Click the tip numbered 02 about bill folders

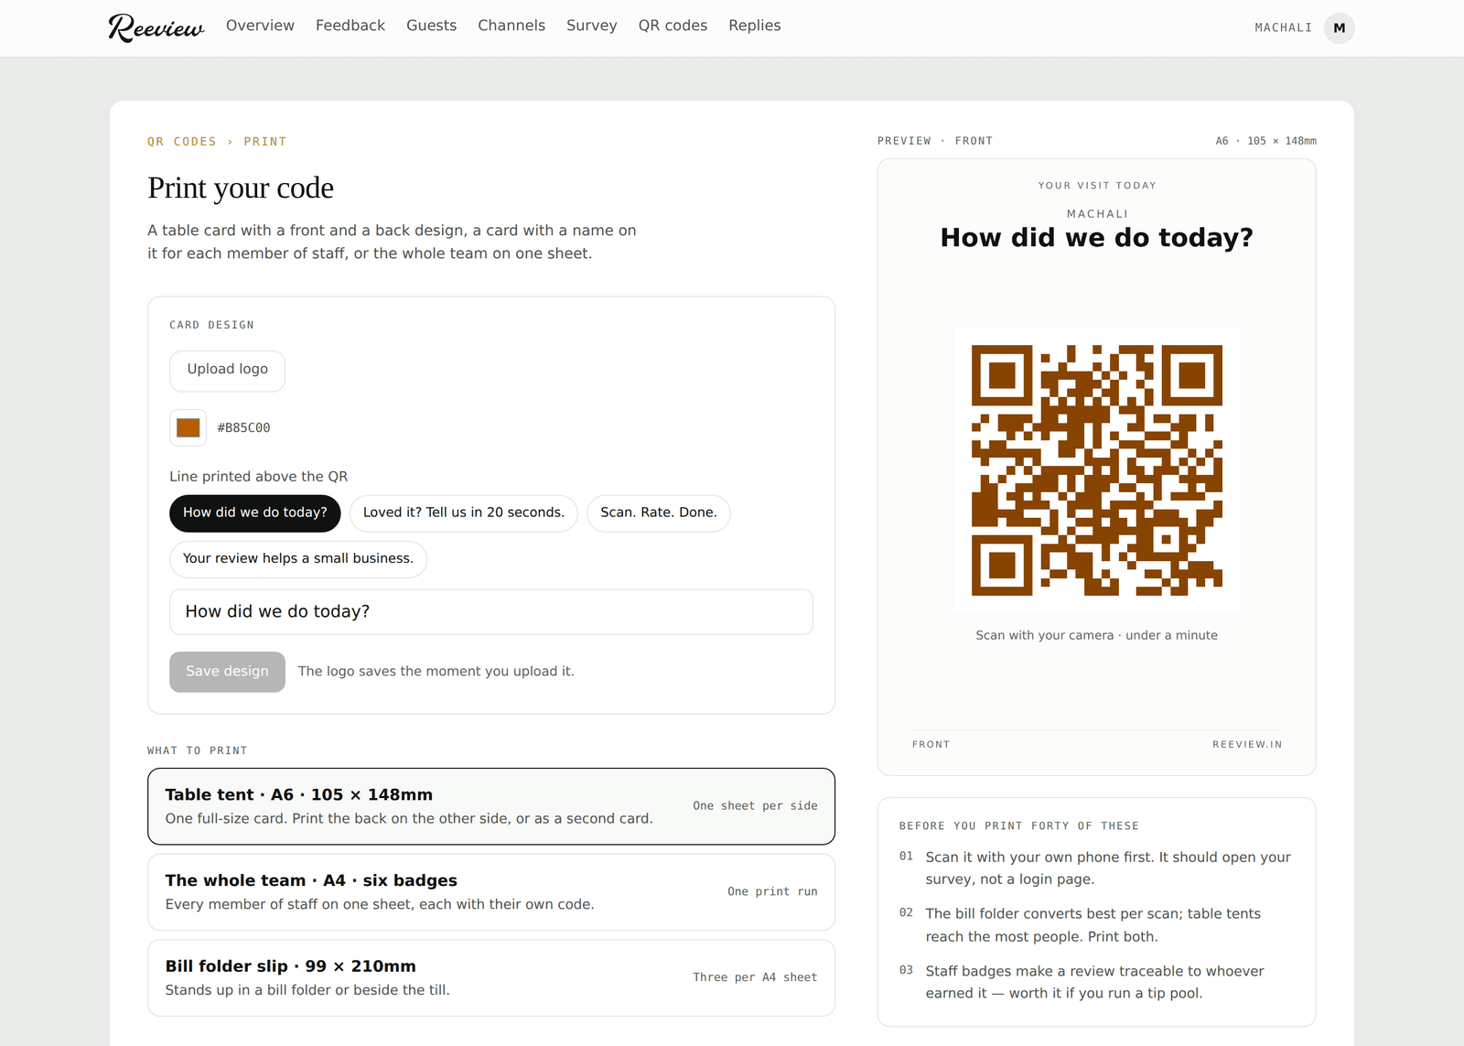1097,925
